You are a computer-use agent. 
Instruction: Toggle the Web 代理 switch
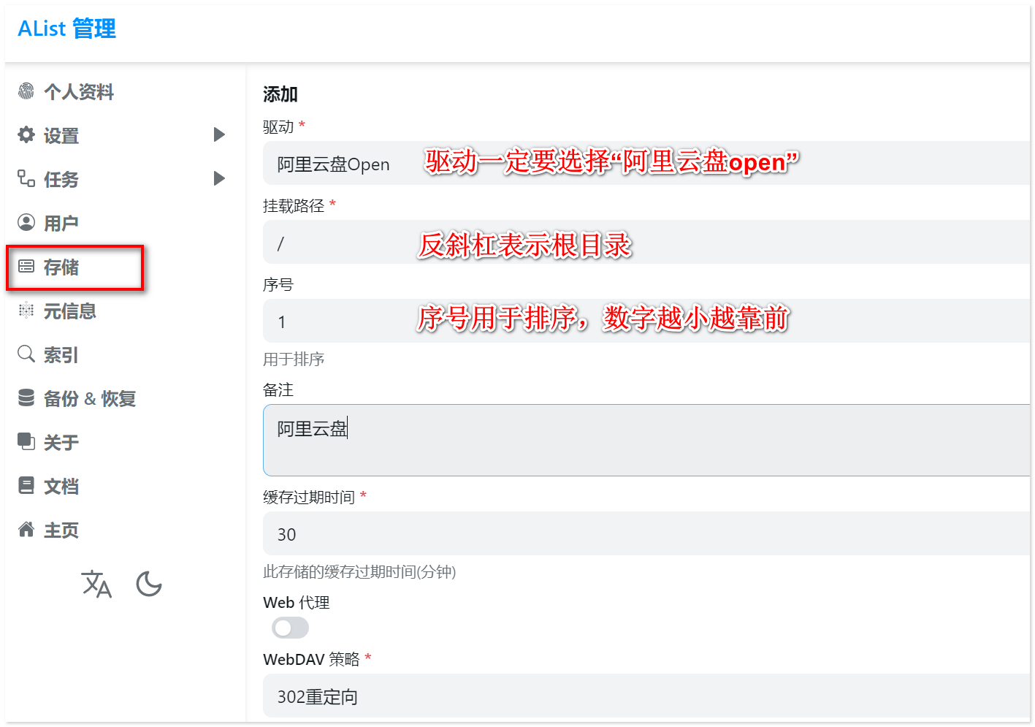point(290,628)
